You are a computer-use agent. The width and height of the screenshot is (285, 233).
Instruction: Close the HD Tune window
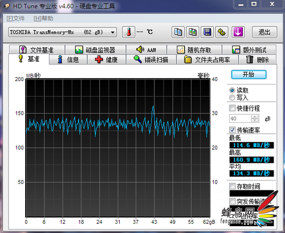pos(272,4)
